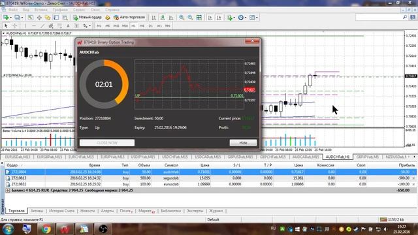Switch chart to bar chart icon
Image resolution: width=418 pixels, height=235 pixels.
[x=154, y=18]
